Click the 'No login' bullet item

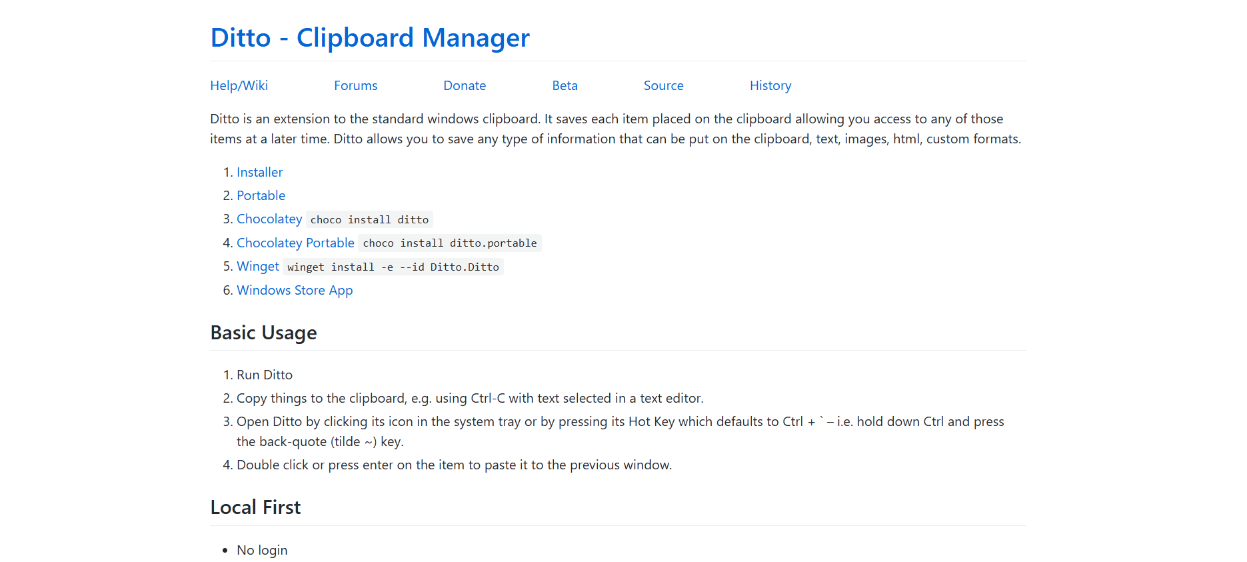click(262, 550)
